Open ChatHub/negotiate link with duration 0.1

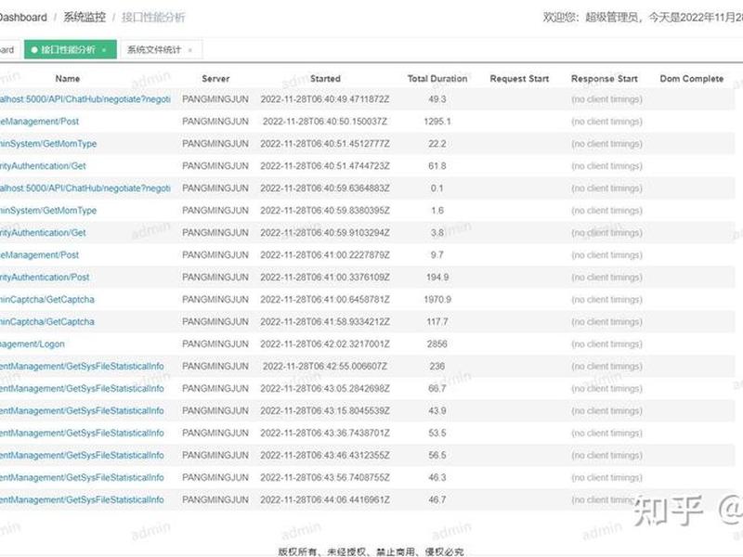[85, 188]
